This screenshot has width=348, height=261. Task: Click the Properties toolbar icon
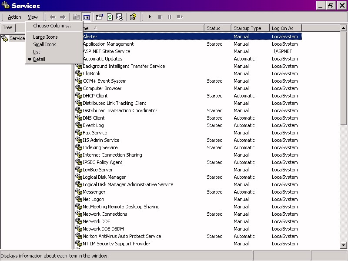point(99,17)
